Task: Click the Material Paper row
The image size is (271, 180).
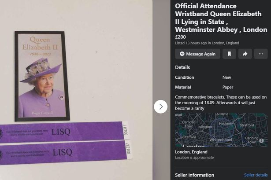Action: (x=221, y=87)
